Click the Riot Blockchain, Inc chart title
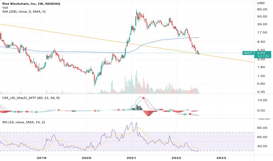The width and height of the screenshot is (273, 161). 31,4
